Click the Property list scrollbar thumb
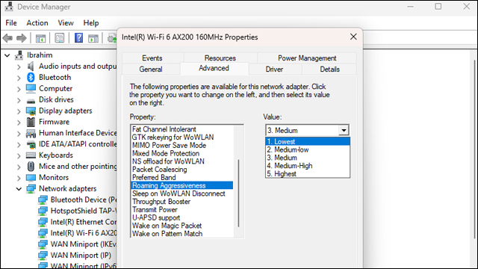The image size is (478, 269). pyautogui.click(x=238, y=193)
